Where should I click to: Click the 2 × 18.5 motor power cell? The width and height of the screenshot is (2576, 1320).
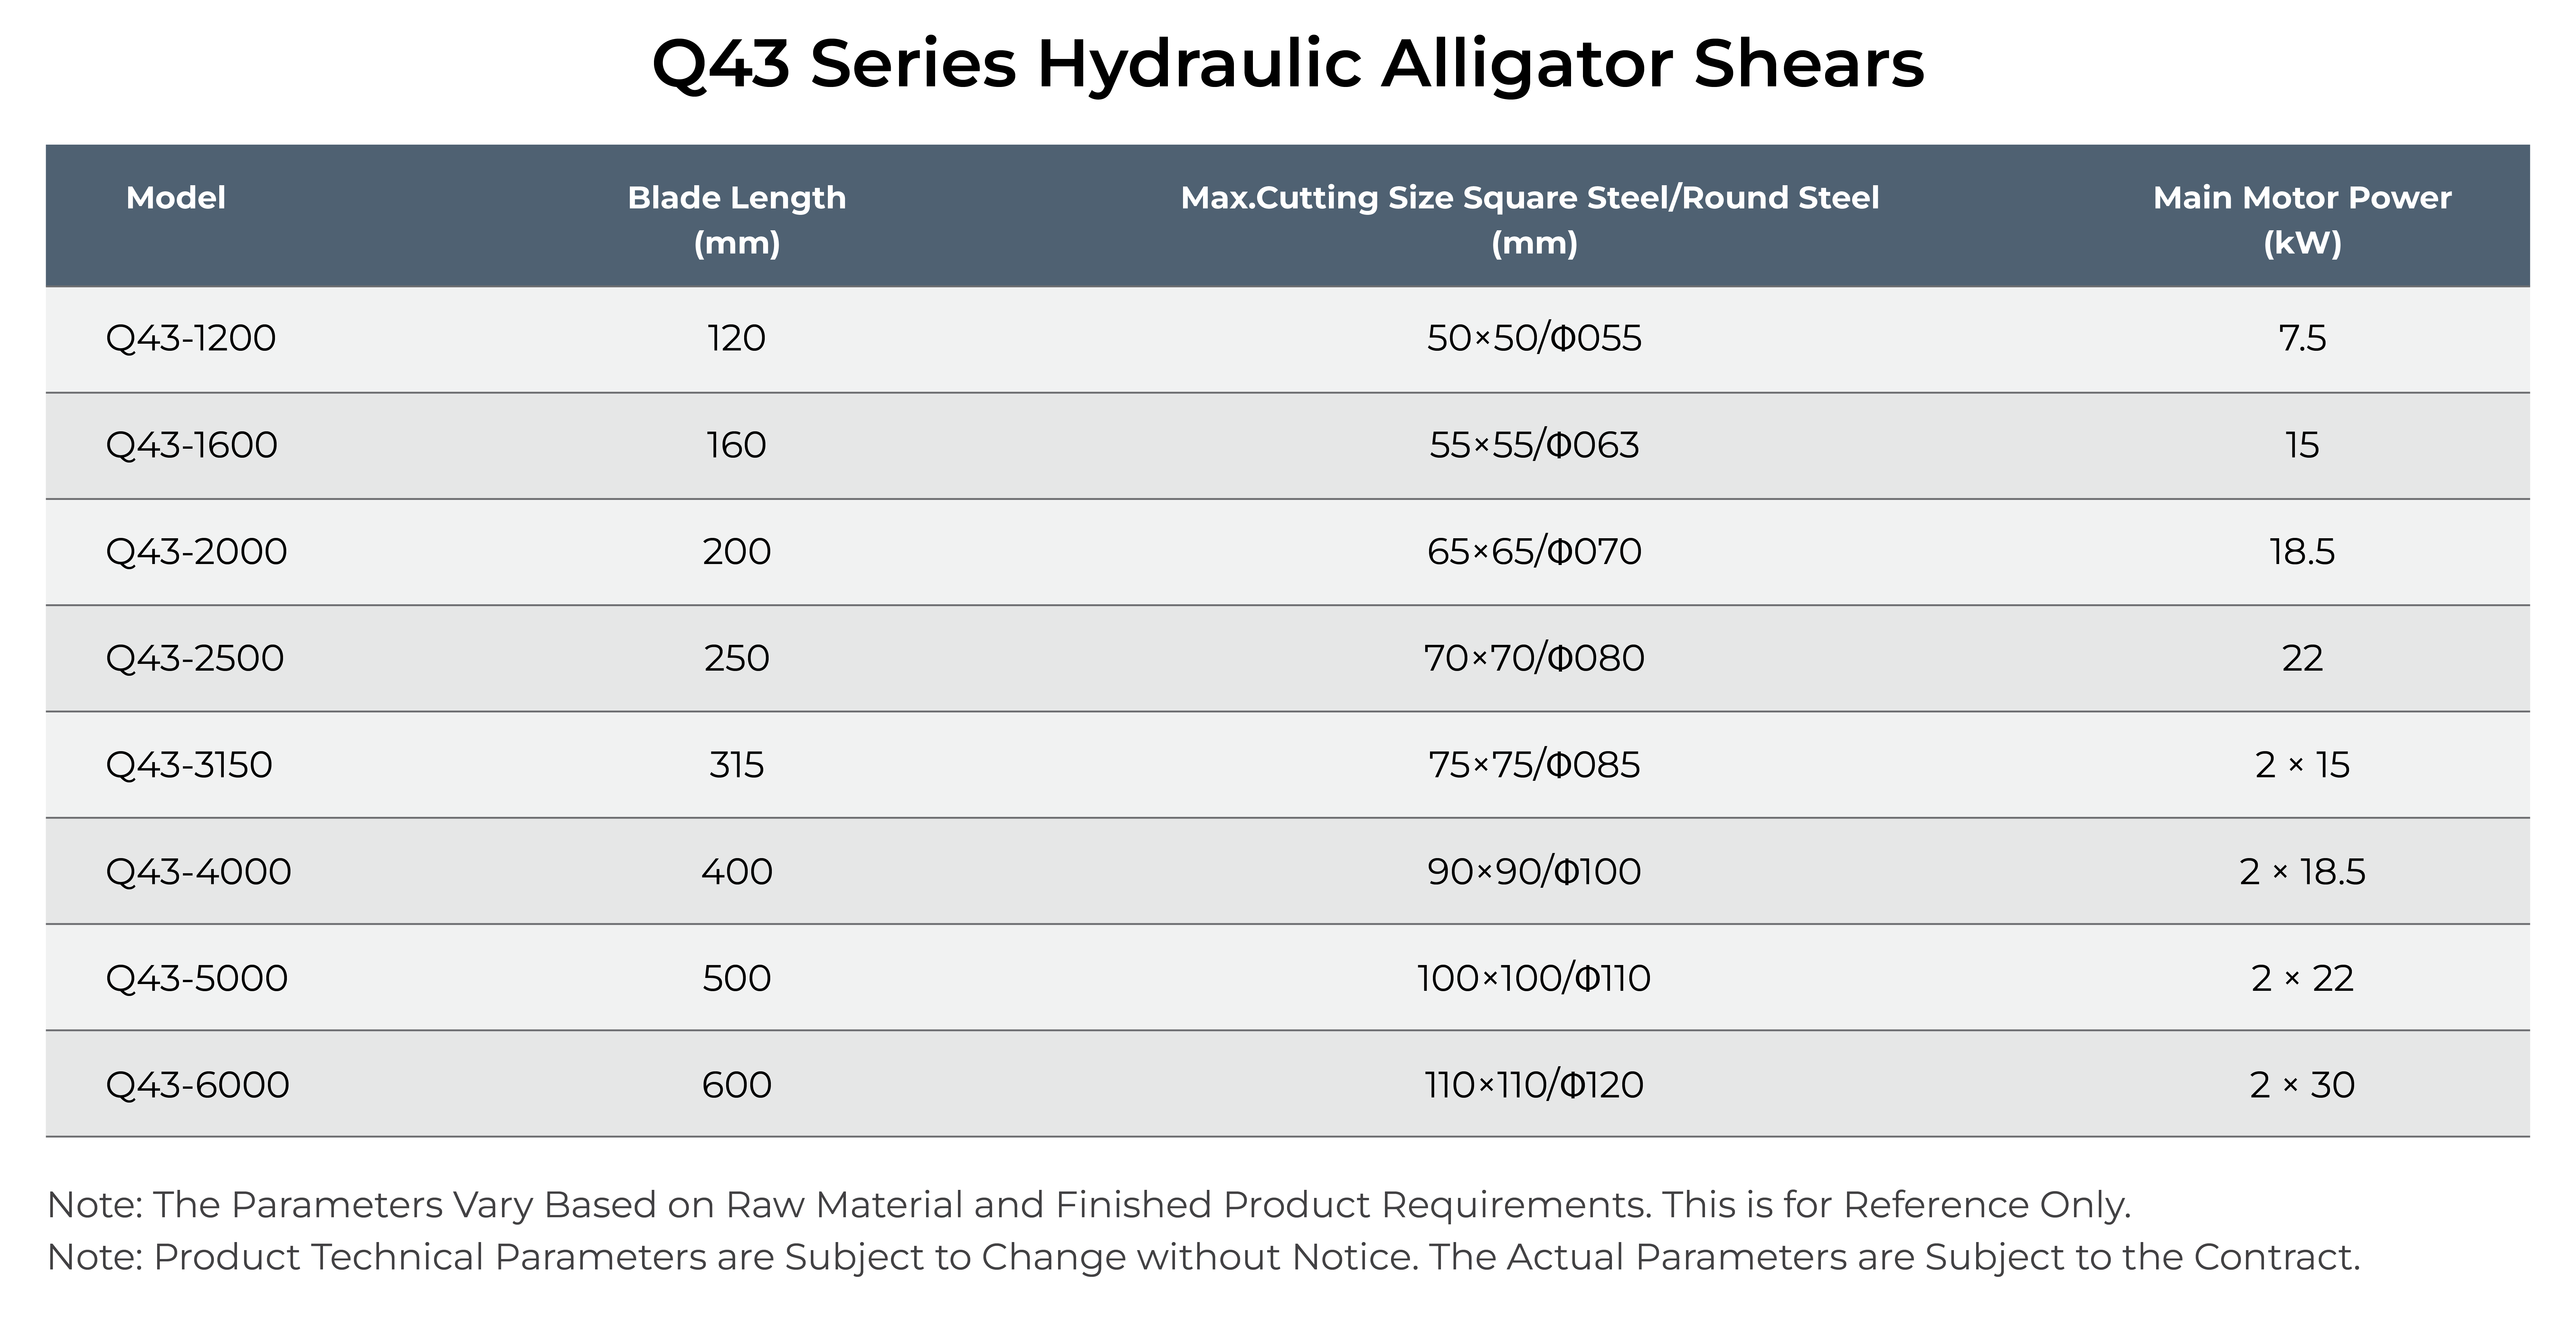pyautogui.click(x=2302, y=872)
